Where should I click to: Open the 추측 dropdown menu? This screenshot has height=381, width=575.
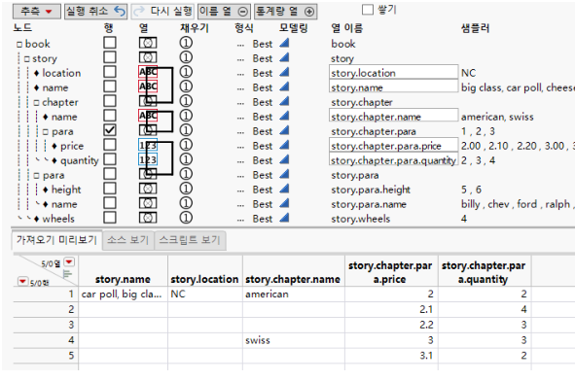point(37,12)
